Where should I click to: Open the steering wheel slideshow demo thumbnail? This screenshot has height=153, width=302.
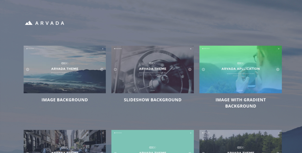(152, 69)
